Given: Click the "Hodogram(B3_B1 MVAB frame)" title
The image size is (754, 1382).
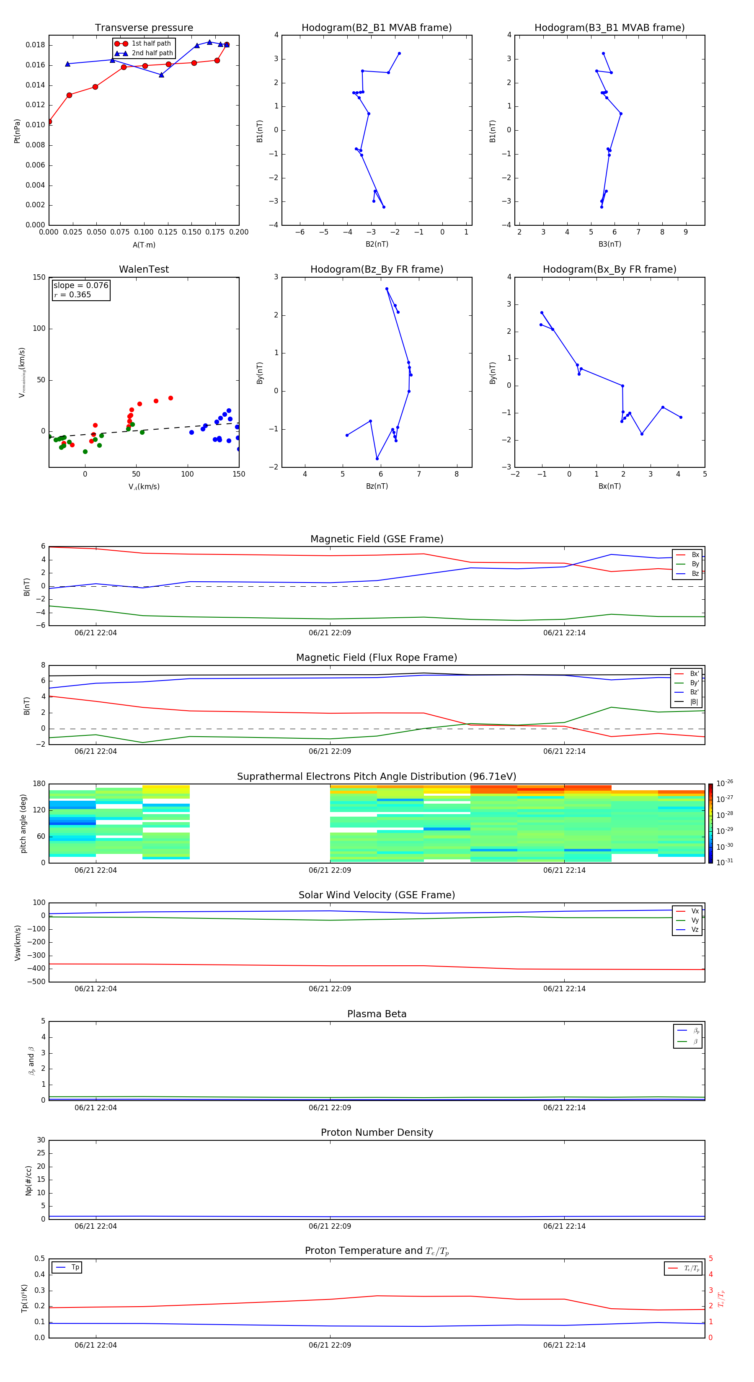Looking at the screenshot, I should pyautogui.click(x=609, y=27).
